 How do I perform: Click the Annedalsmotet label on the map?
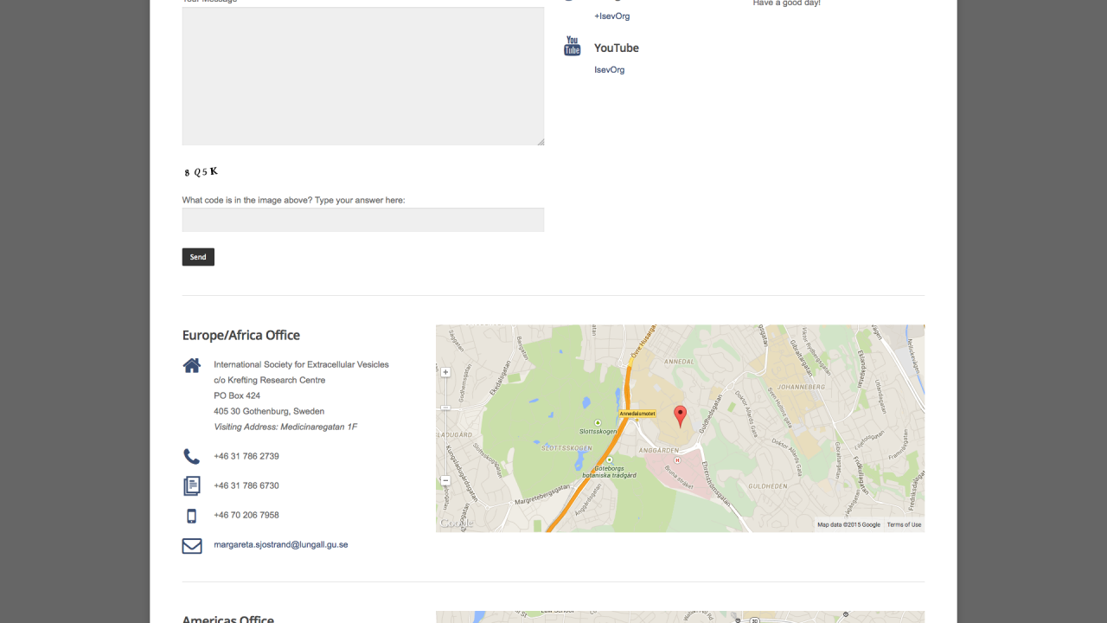(638, 414)
